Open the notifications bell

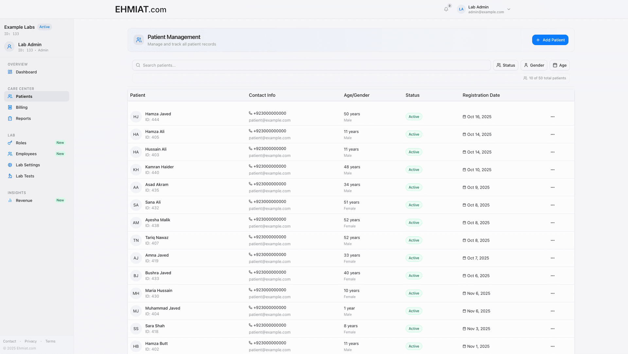(x=446, y=9)
